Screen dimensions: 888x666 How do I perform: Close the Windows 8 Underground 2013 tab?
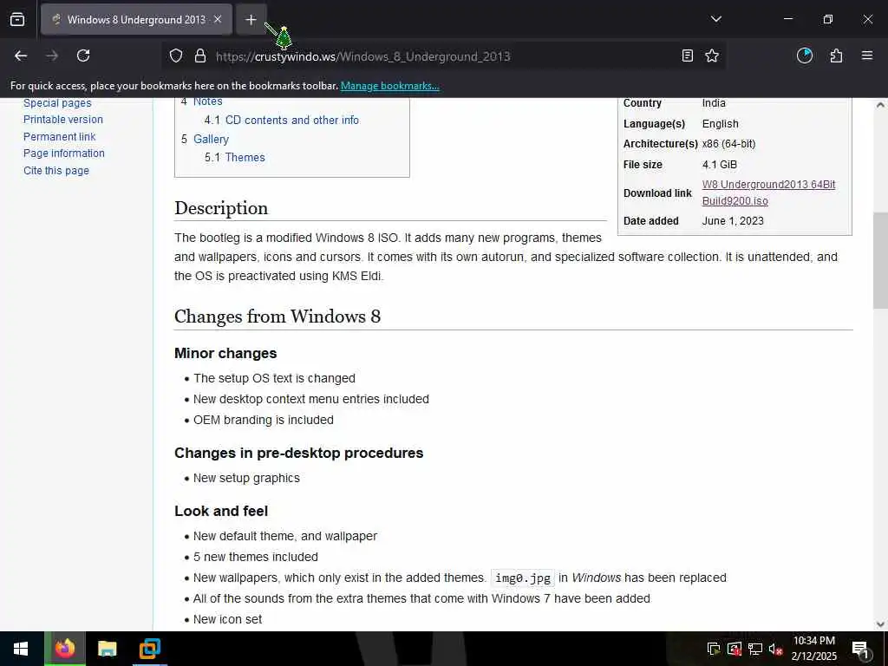coord(218,19)
